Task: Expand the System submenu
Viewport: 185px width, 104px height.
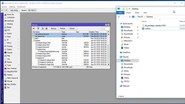Action: point(10,49)
